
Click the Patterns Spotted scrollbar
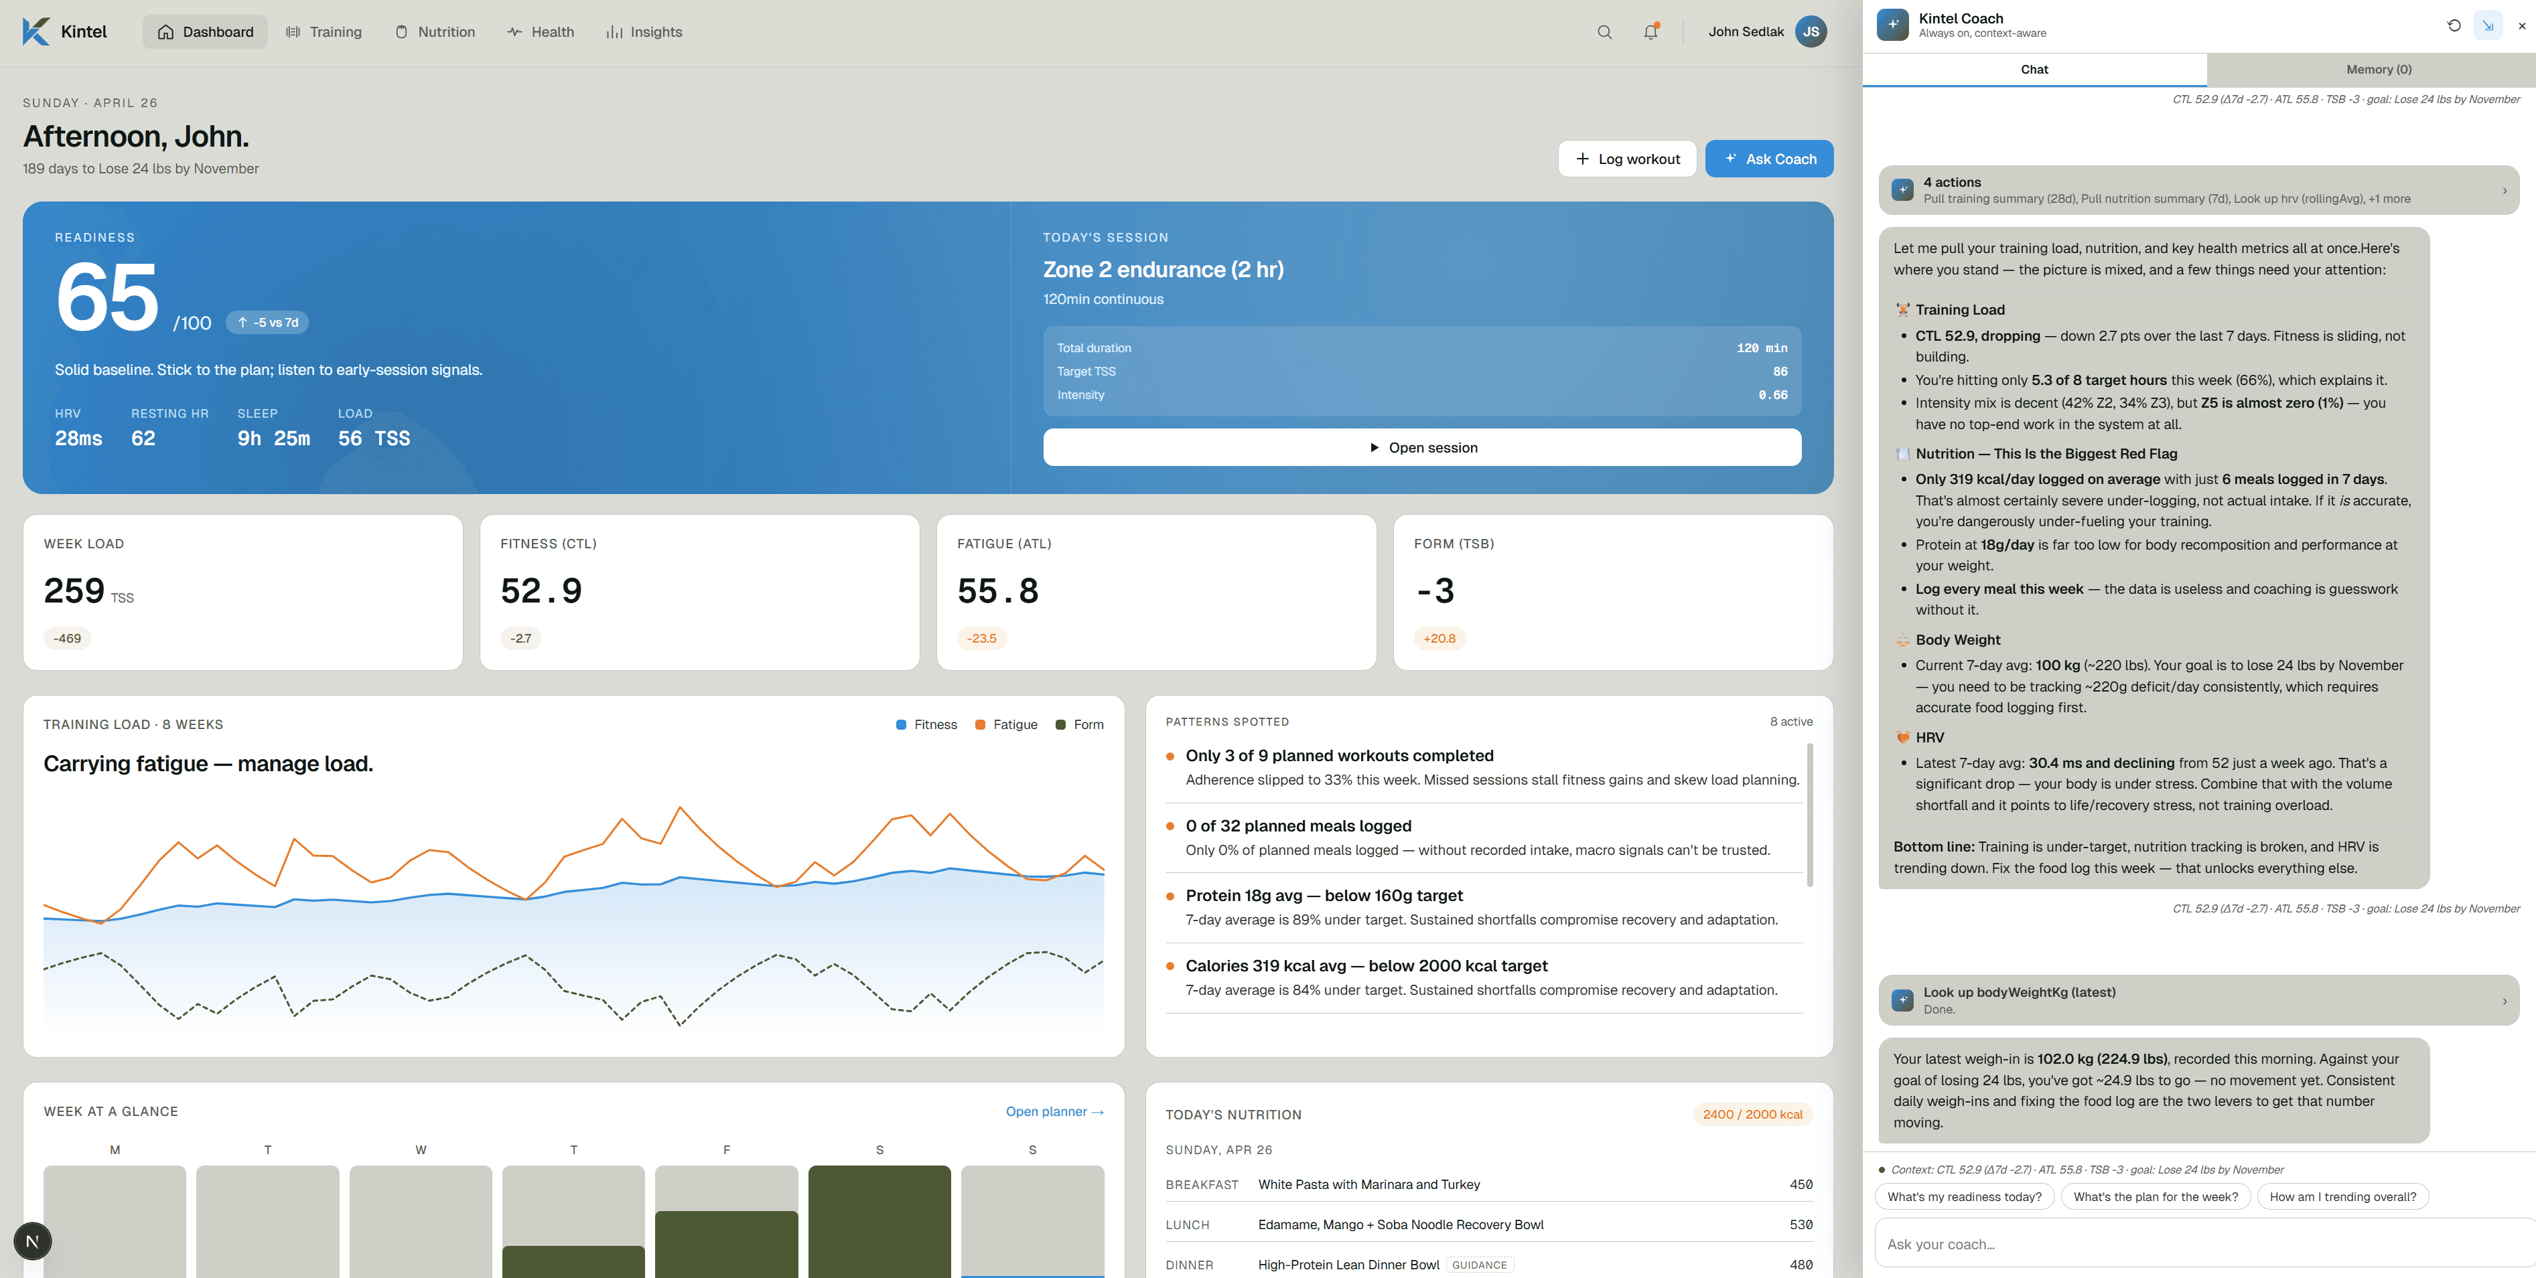tap(1809, 815)
